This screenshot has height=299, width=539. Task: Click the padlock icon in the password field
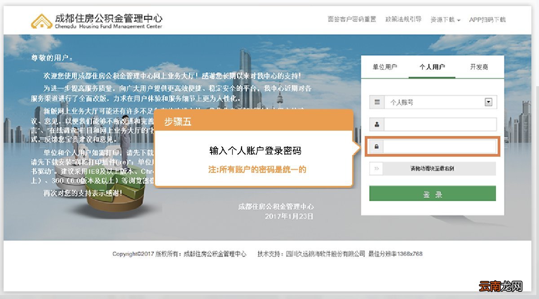click(377, 146)
